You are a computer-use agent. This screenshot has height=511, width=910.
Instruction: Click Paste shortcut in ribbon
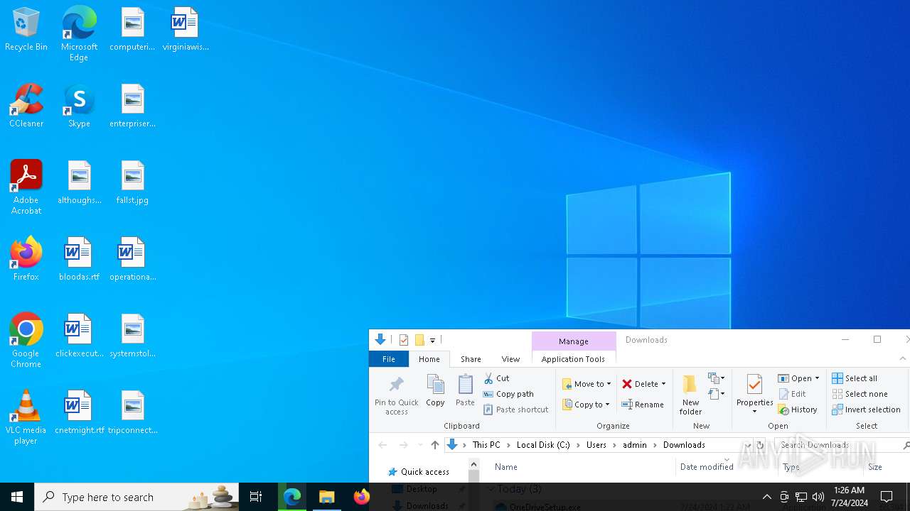click(516, 410)
